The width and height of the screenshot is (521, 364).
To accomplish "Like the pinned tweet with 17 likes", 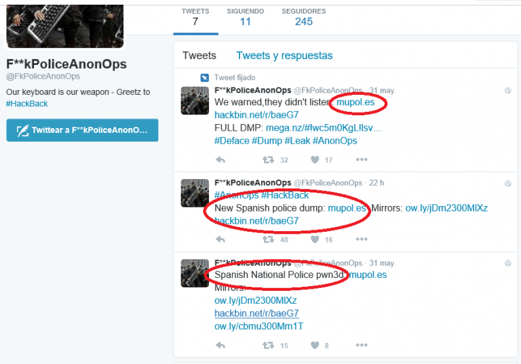I will click(315, 160).
